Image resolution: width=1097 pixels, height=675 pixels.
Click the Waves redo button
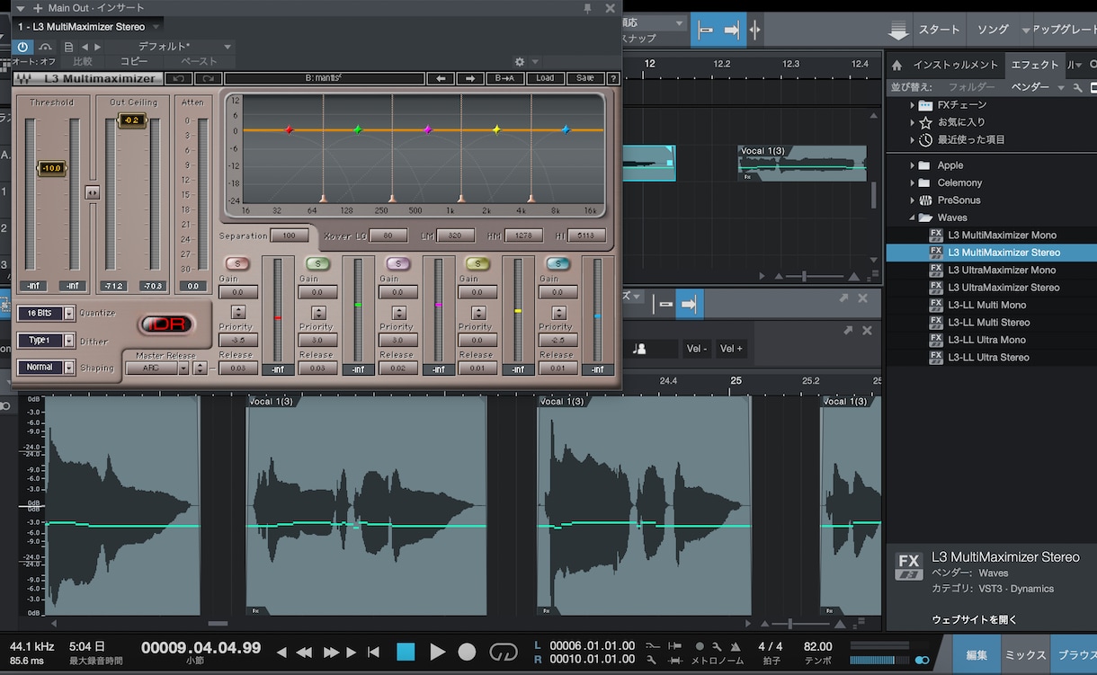click(x=208, y=78)
